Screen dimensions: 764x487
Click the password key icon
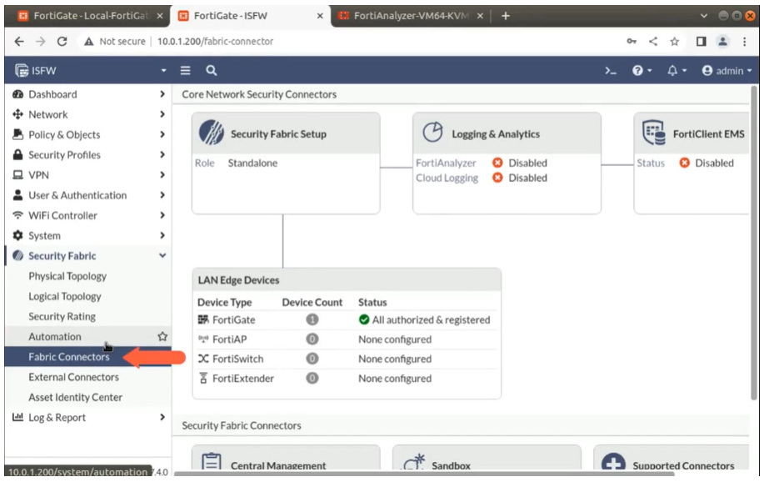[632, 42]
